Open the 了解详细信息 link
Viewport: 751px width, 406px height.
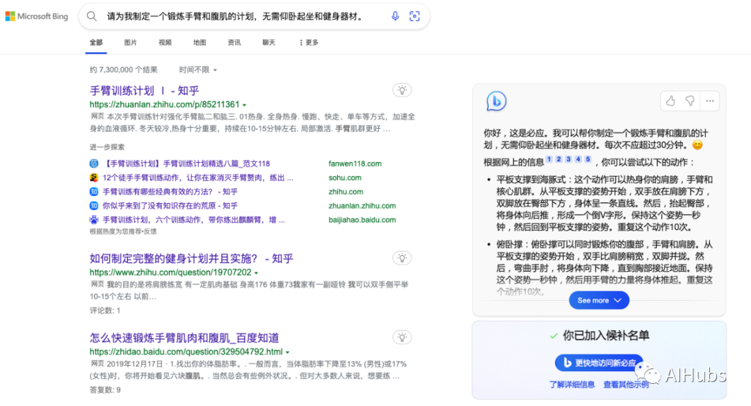pyautogui.click(x=572, y=384)
